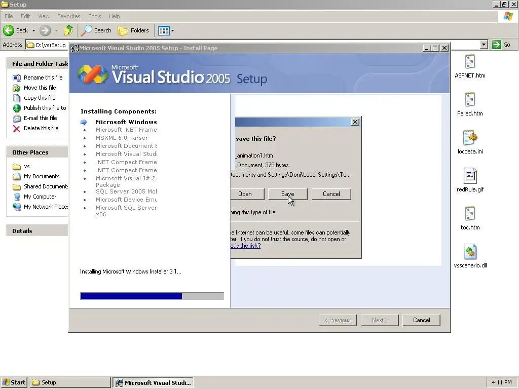Open the Favorites menu

(68, 16)
